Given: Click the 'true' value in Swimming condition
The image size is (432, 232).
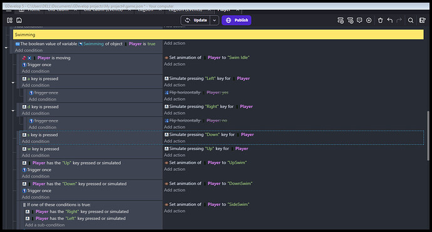Looking at the screenshot, I should [152, 44].
